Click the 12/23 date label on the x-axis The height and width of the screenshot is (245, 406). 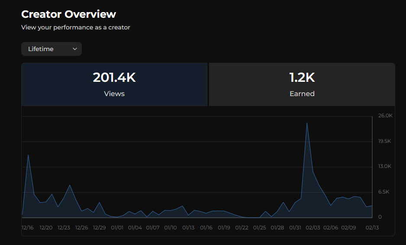64,228
